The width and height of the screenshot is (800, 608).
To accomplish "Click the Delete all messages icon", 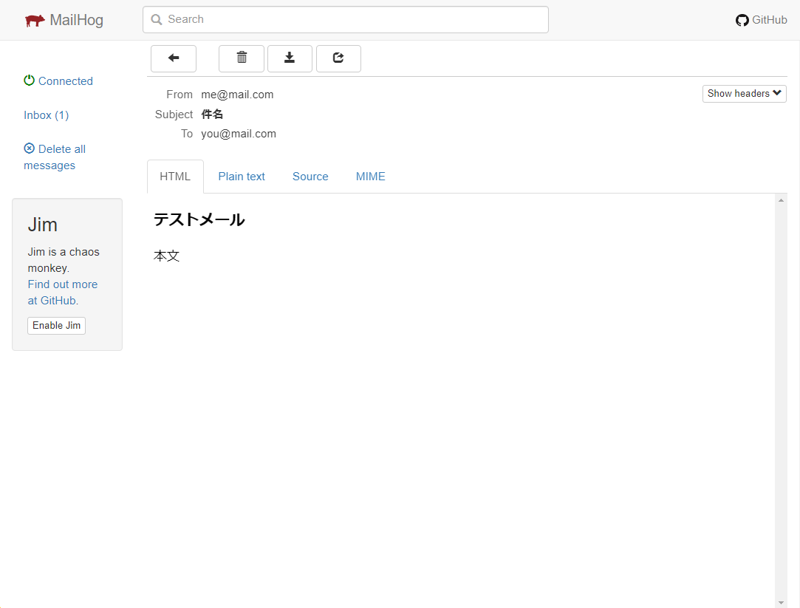I will [x=29, y=148].
